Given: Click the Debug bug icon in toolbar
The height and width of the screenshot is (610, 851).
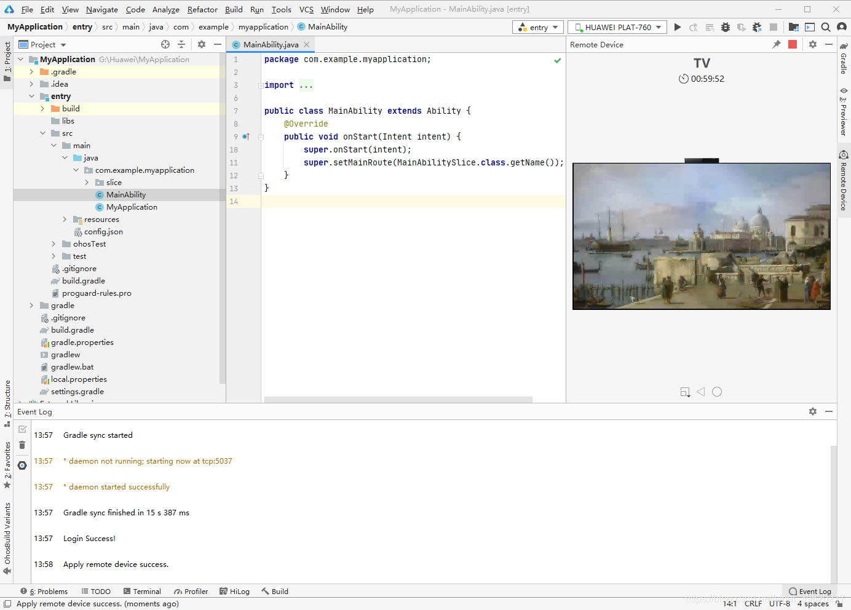Looking at the screenshot, I should [726, 27].
